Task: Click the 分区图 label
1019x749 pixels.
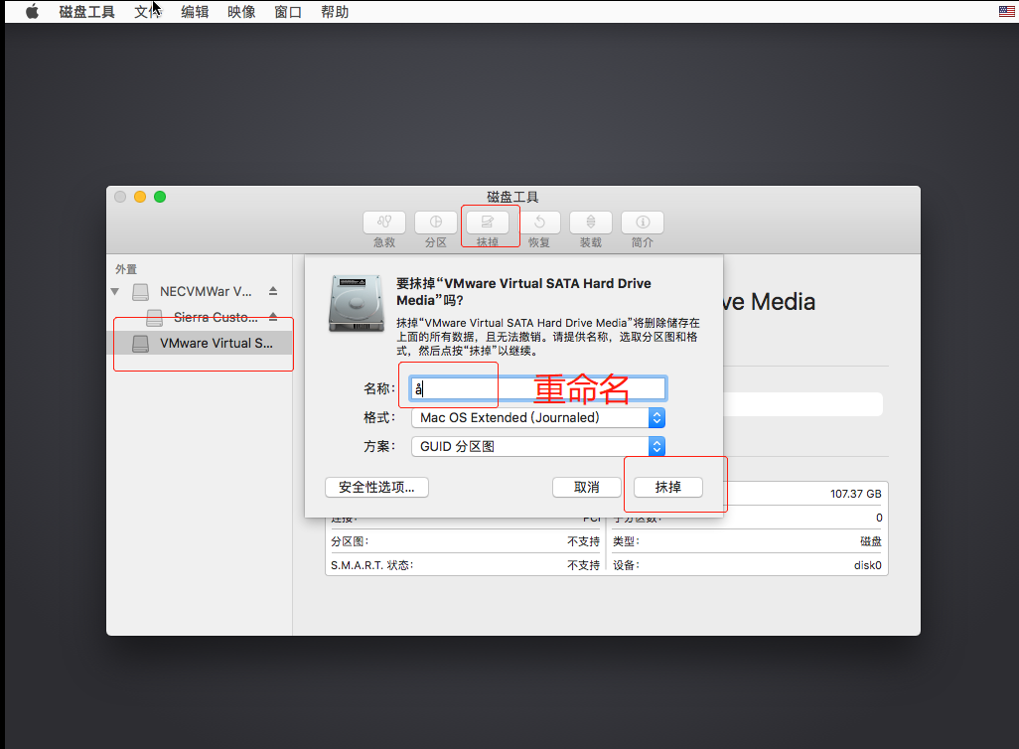Action: 350,541
